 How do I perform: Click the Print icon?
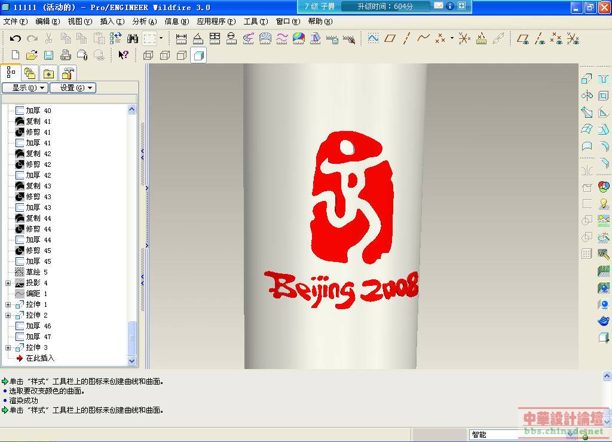point(65,56)
